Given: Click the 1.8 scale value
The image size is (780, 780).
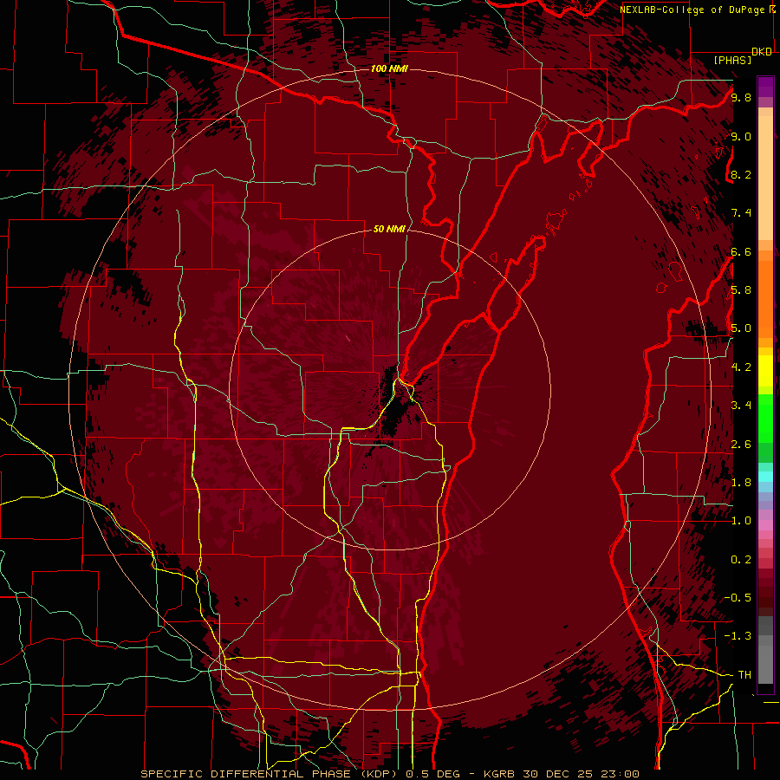Looking at the screenshot, I should click(x=741, y=483).
